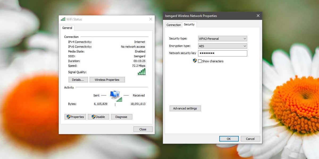
Task: Open the Encryption type dropdown
Action: pyautogui.click(x=244, y=46)
